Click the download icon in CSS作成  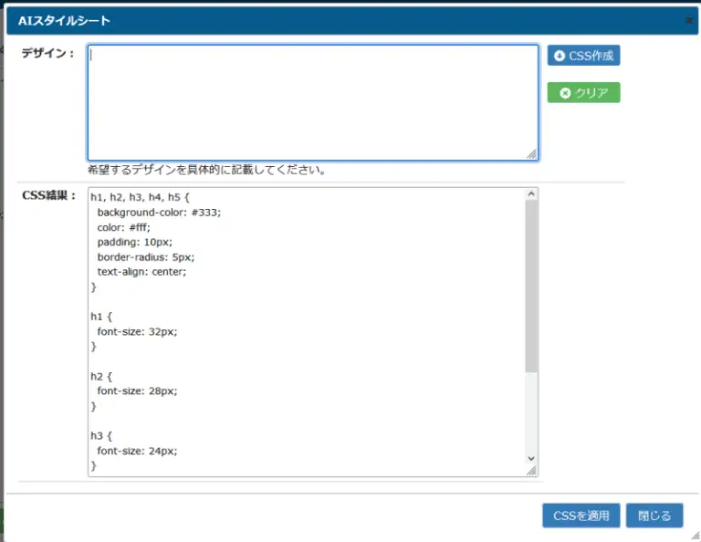point(560,56)
